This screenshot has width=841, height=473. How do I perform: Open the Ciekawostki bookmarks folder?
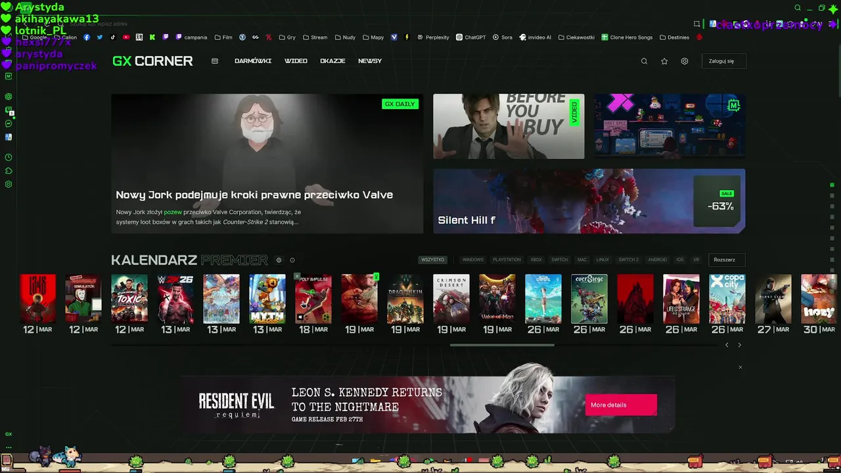(577, 37)
